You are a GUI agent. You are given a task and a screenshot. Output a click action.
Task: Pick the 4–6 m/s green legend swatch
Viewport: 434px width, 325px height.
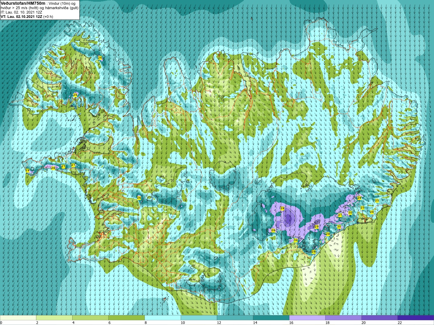(x=90, y=318)
